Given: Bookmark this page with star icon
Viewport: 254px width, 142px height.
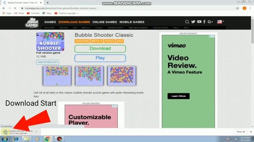Looking at the screenshot, I should click(237, 8).
